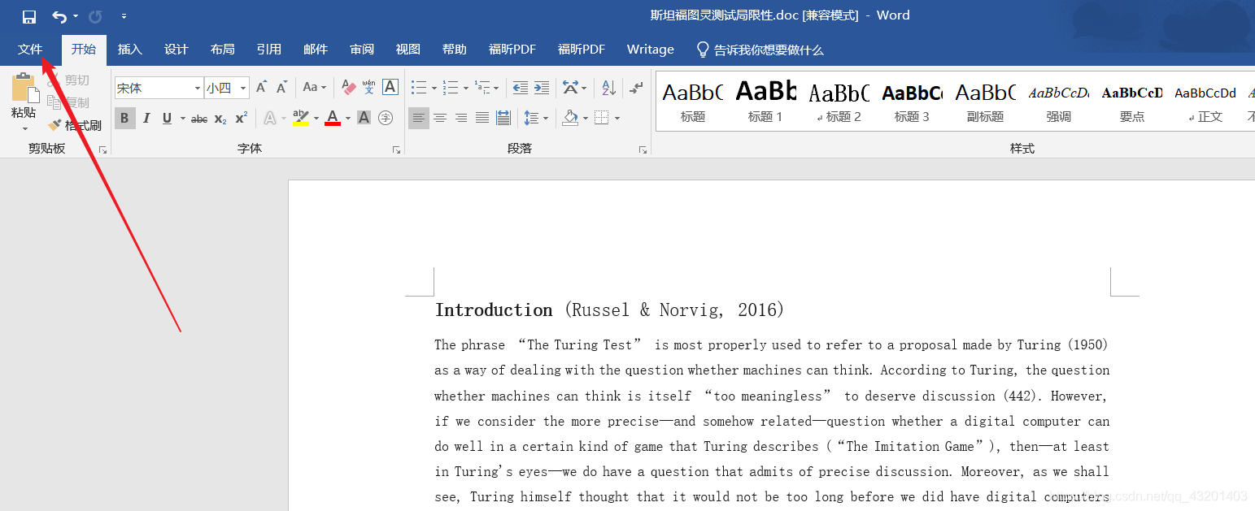Screen dimensions: 1255x511
Task: Switch to the 邮件 (Mailings) tab
Action: point(315,50)
